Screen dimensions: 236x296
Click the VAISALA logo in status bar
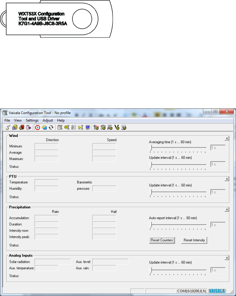(217, 291)
